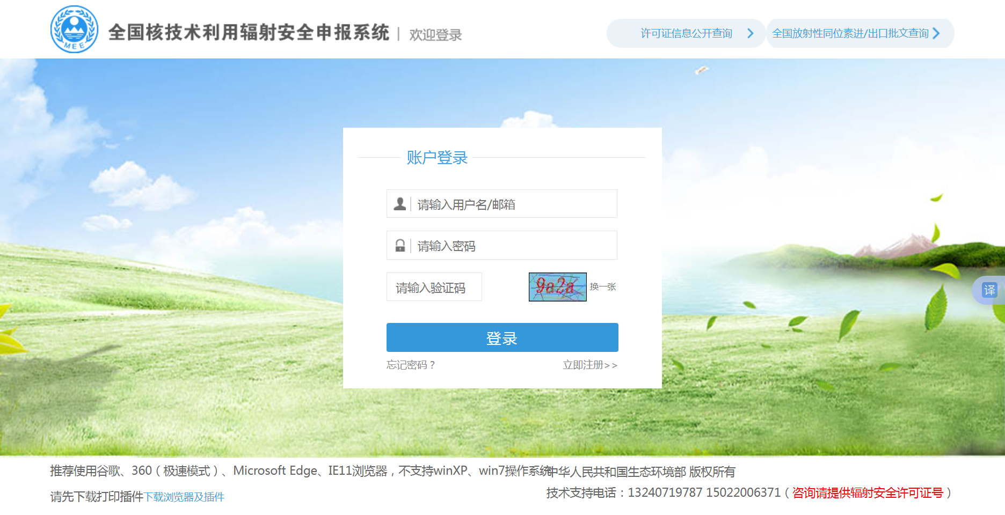
Task: Click 换一张 to change captcha
Action: (602, 287)
